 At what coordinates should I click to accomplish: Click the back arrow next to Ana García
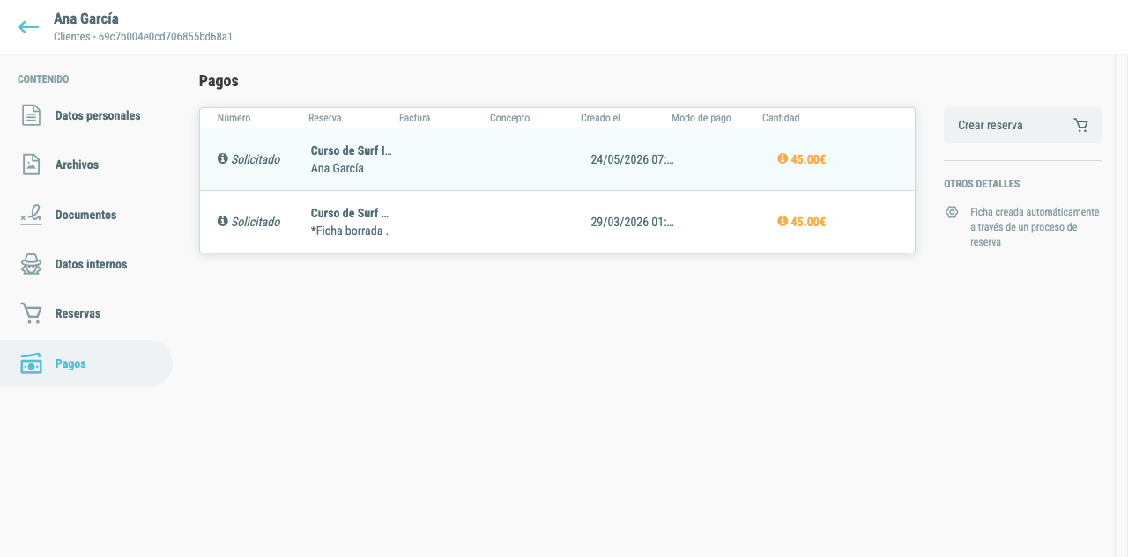[x=28, y=27]
